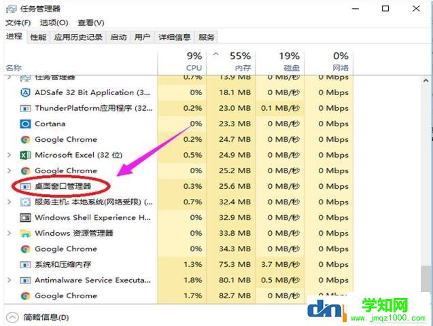Click the 32.4 MB memory value
Viewport: 433px width, 326px height.
235,202
